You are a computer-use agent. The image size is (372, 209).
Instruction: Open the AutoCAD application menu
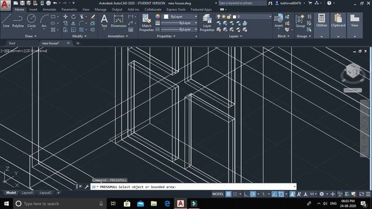[x=5, y=5]
